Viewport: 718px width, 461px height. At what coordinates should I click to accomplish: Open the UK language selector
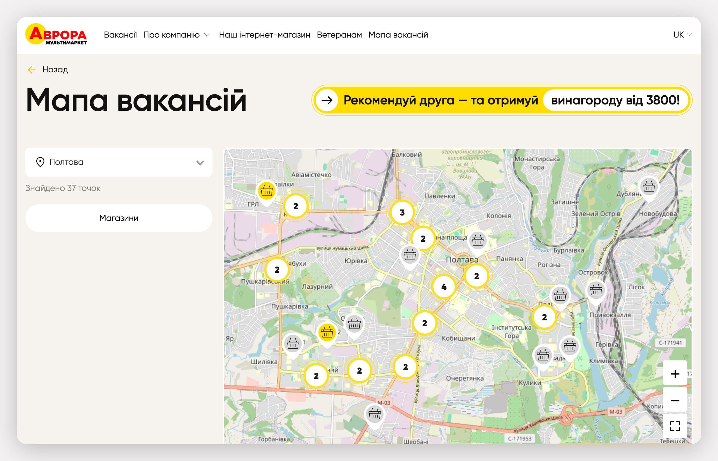(682, 35)
